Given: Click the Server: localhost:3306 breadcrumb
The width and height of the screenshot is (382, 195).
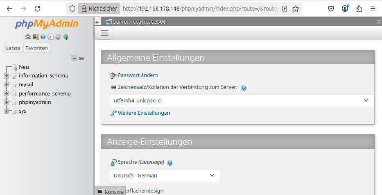Looking at the screenshot, I should (x=139, y=22).
